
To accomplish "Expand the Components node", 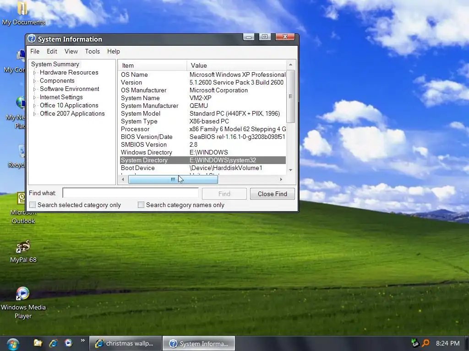I will [34, 81].
